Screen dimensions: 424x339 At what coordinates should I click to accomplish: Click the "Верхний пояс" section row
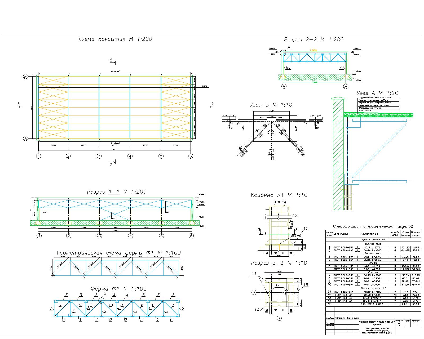(373, 253)
